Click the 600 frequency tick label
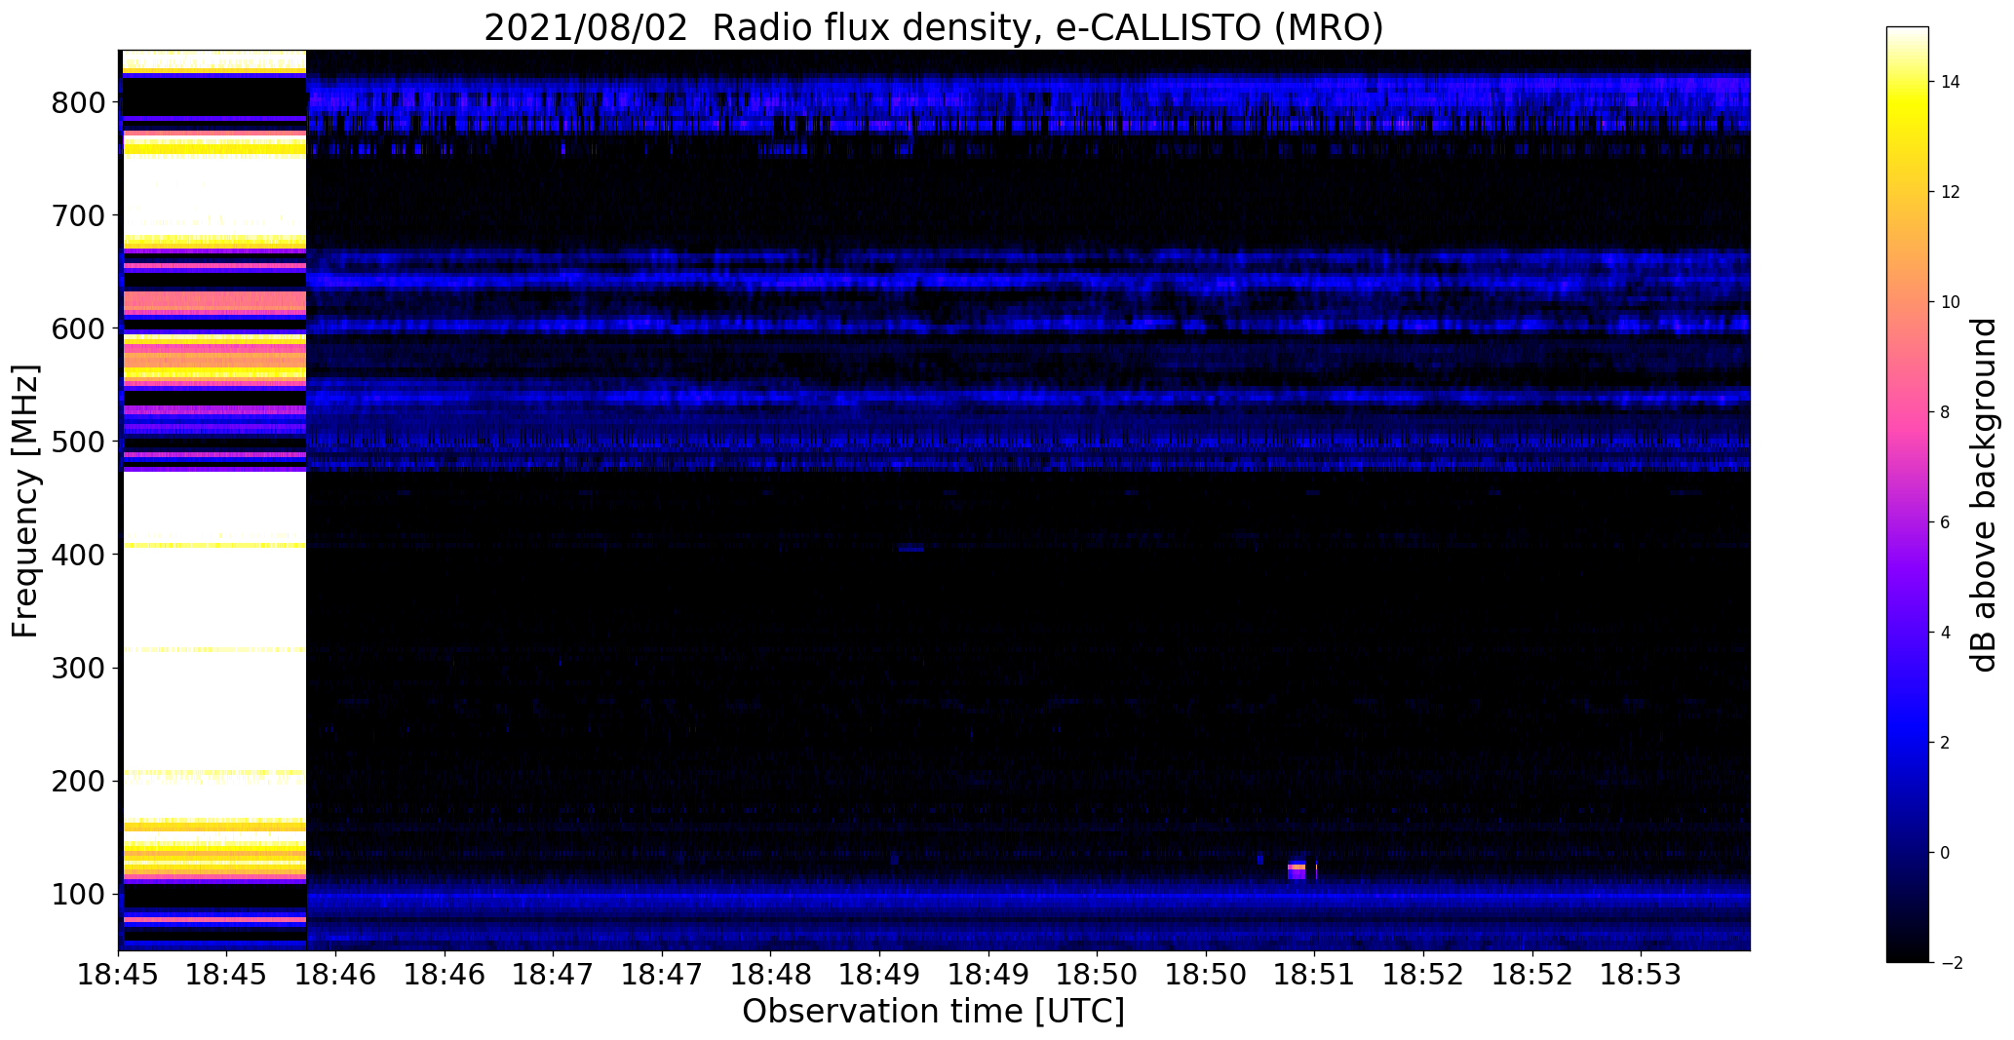The image size is (2014, 1040). (80, 328)
